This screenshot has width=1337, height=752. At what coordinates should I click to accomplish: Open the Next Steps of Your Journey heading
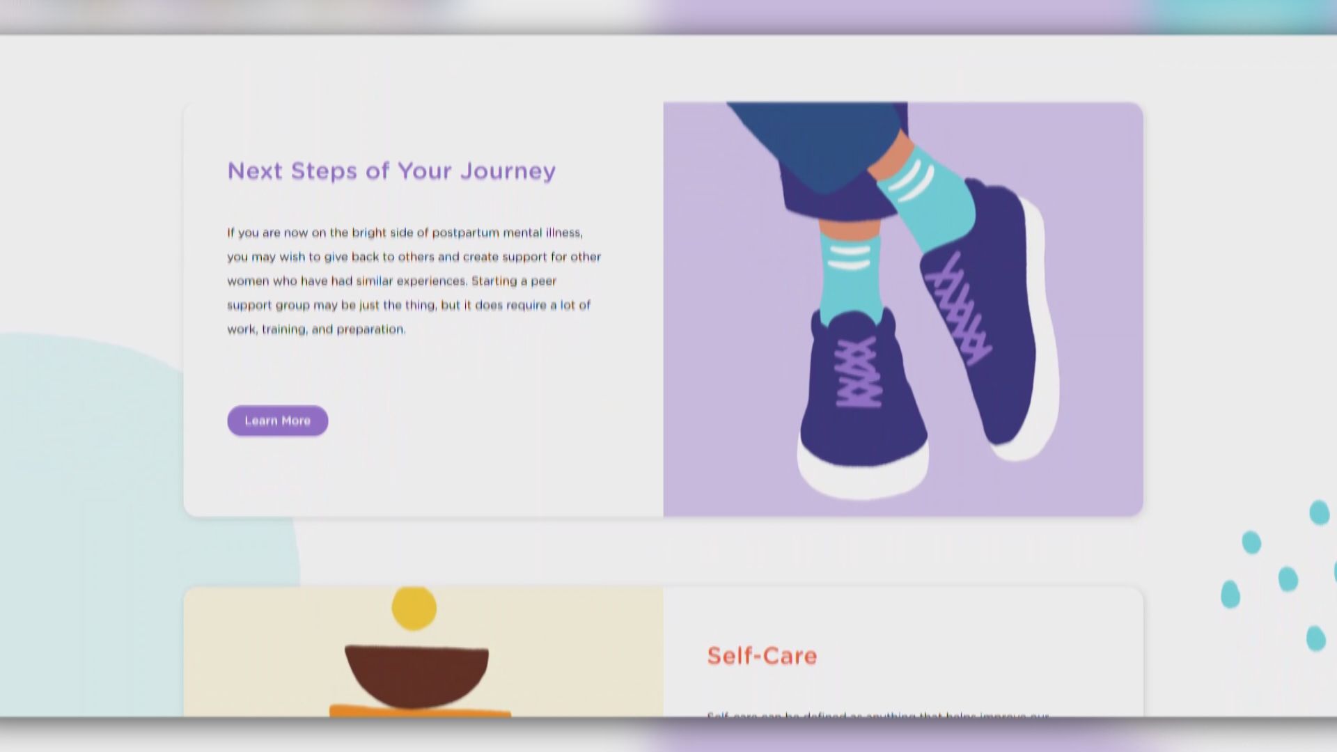(x=391, y=171)
